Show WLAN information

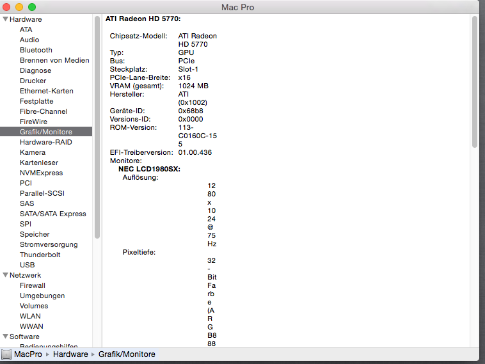[30, 315]
